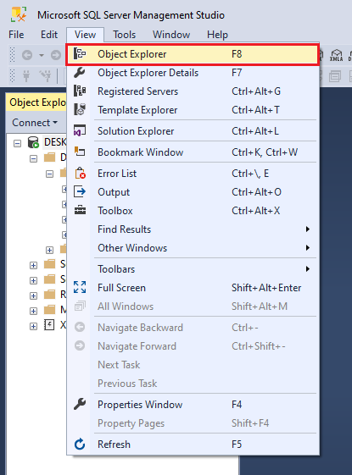This screenshot has height=475, width=352.
Task: Click the SSMS application logo in title bar
Action: pos(19,14)
